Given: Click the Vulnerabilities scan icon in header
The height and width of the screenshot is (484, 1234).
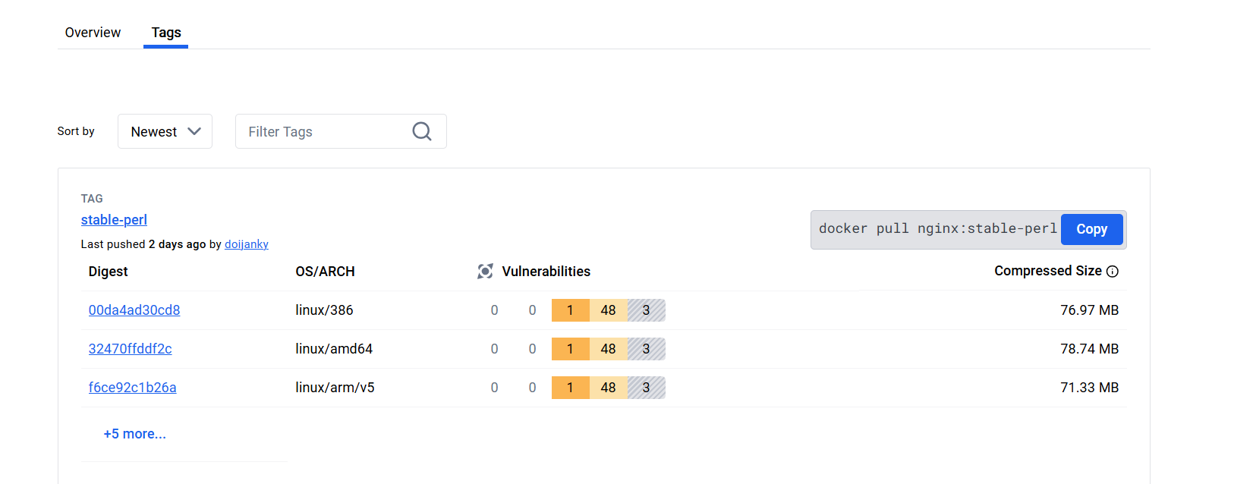Looking at the screenshot, I should [x=486, y=271].
